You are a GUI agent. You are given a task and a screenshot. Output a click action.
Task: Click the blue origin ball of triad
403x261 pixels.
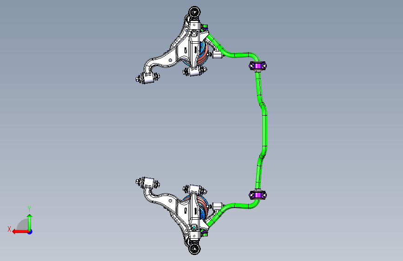(30, 232)
